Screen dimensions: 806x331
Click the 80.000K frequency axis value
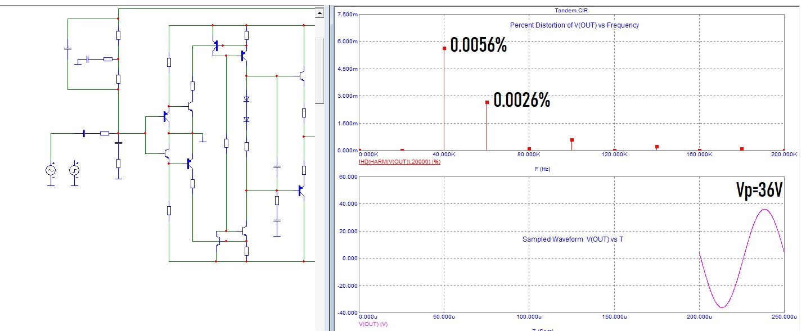click(x=529, y=154)
